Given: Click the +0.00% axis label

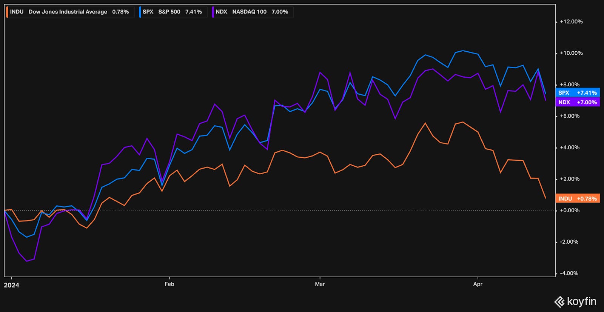Looking at the screenshot, I should pos(570,211).
